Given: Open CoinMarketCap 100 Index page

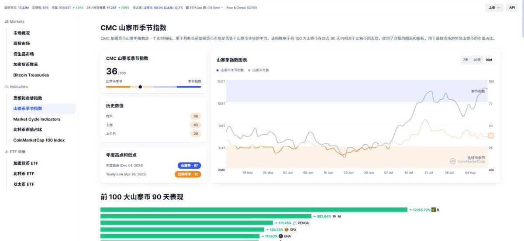Looking at the screenshot, I should 39,140.
